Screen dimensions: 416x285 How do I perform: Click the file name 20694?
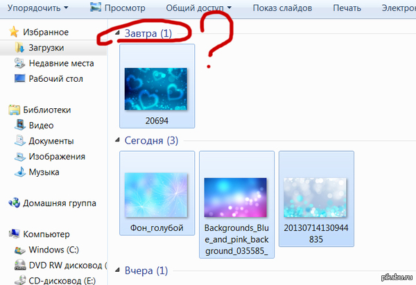[x=157, y=121]
